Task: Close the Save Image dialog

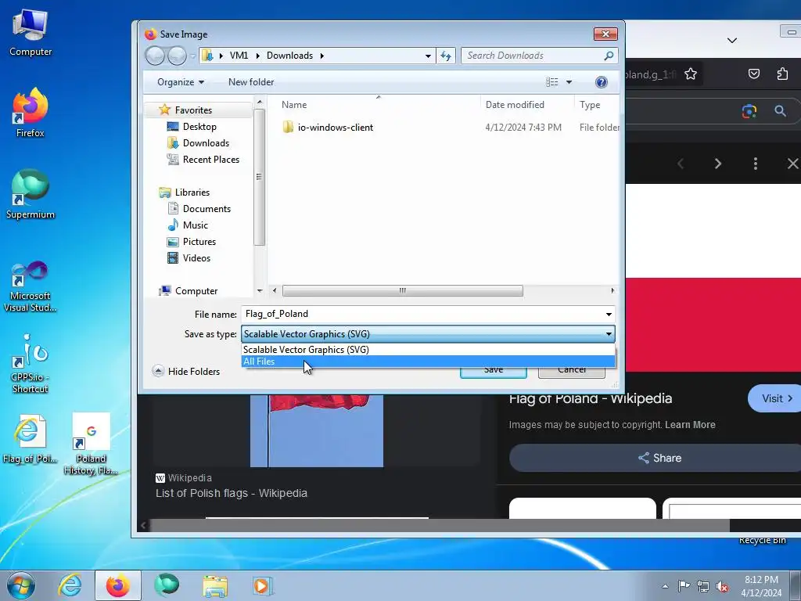Action: (x=605, y=34)
